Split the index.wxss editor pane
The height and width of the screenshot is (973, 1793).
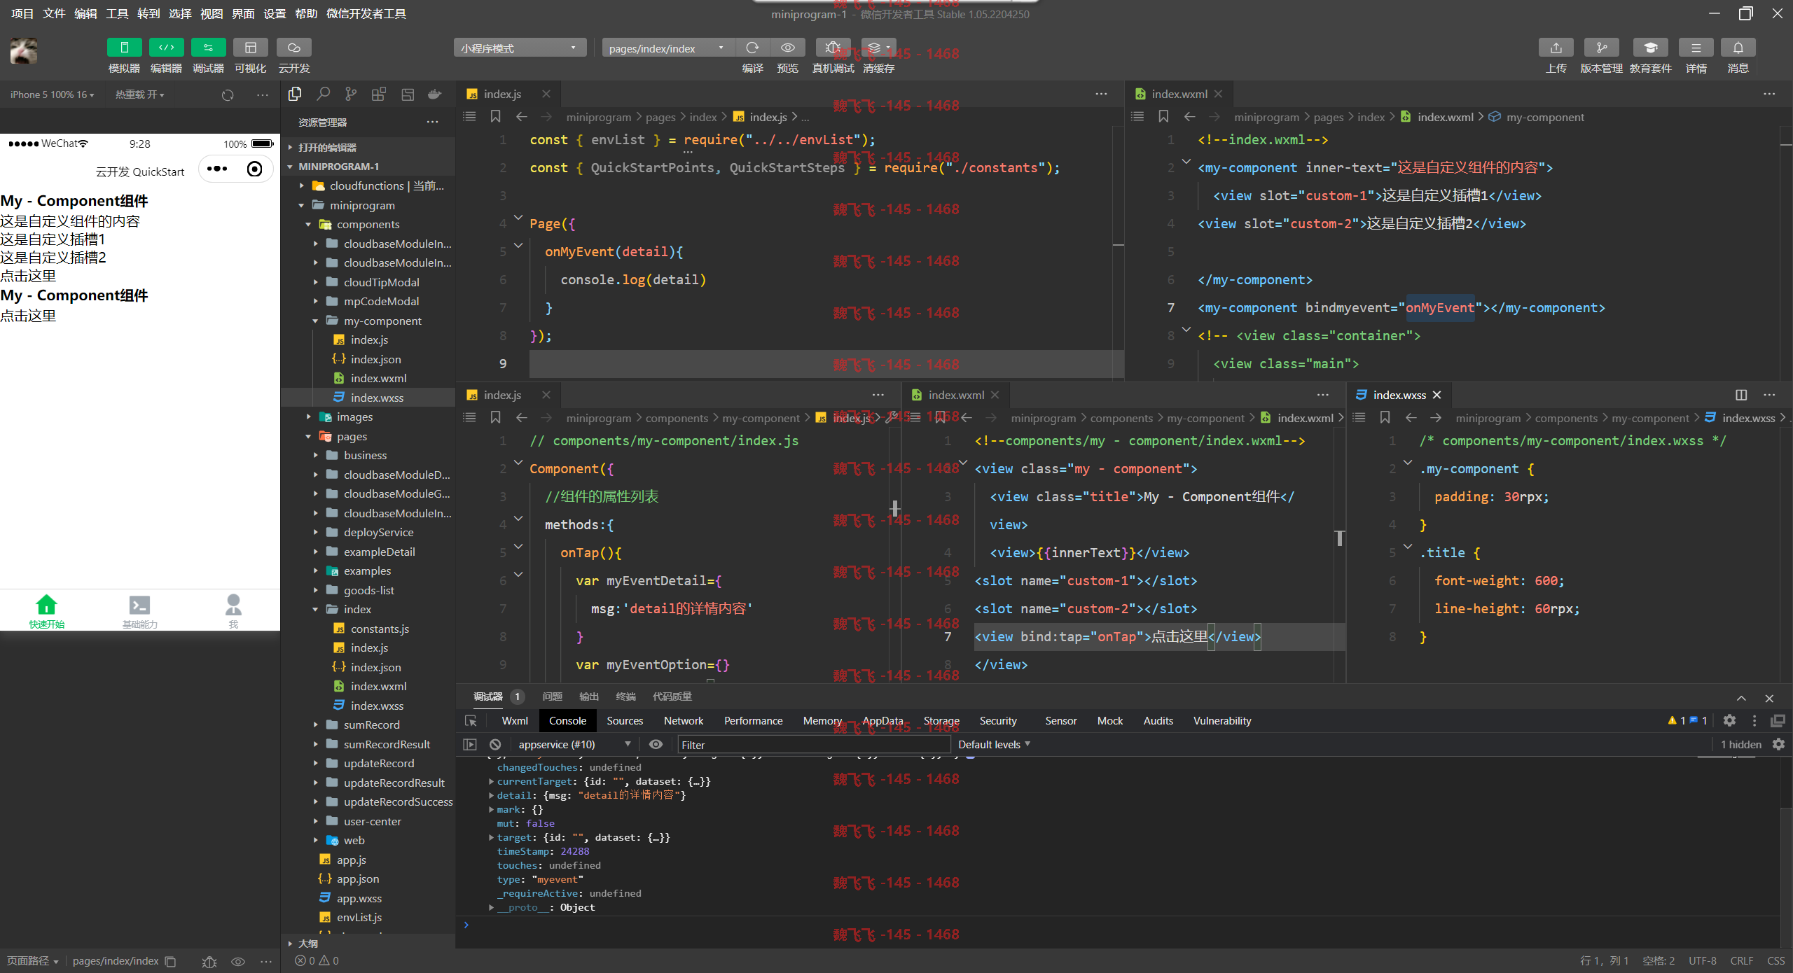pyautogui.click(x=1741, y=395)
